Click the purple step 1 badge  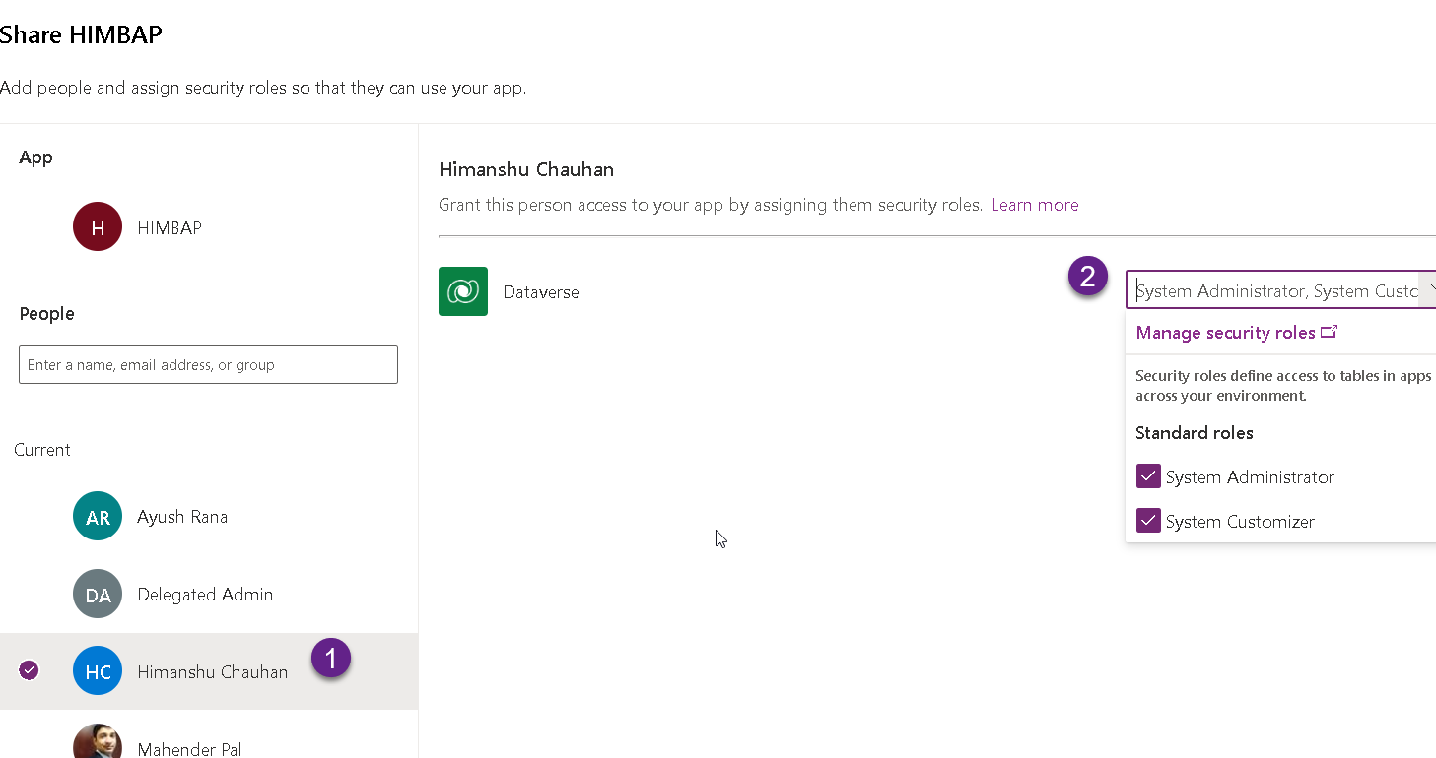click(x=331, y=658)
